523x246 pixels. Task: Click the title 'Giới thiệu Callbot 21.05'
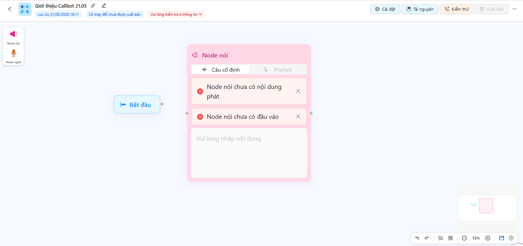click(61, 6)
